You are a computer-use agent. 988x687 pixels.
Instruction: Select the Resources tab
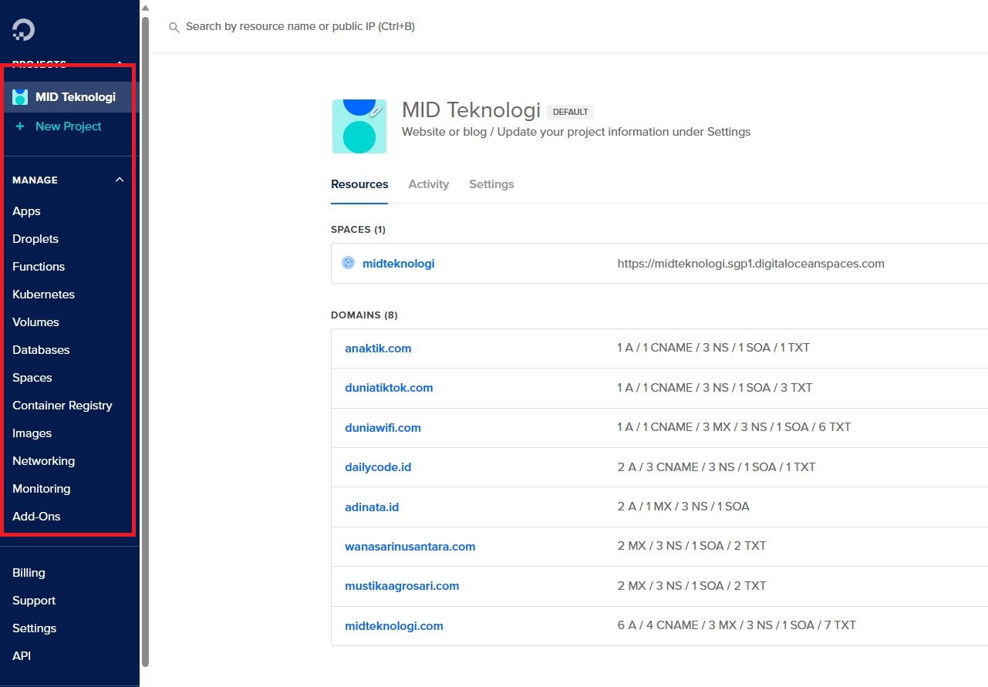point(359,184)
